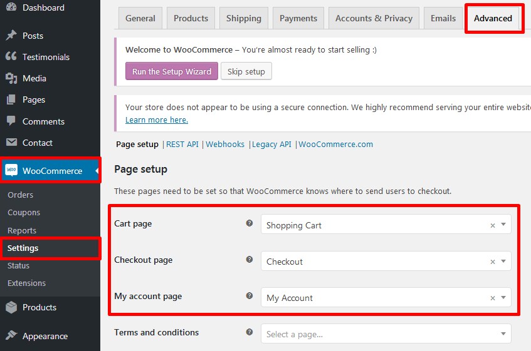
Task: Click the Dashboard gauge icon
Action: 11,7
